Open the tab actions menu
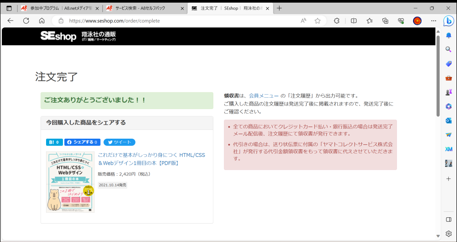The height and width of the screenshot is (242, 457). [x=8, y=7]
